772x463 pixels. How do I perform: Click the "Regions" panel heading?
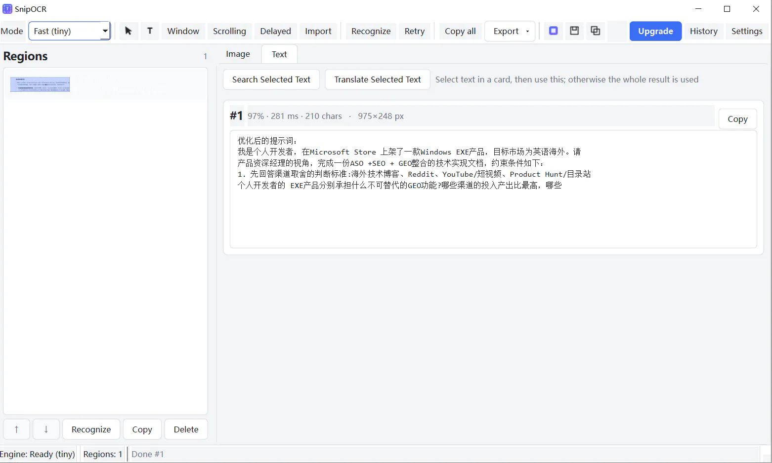click(x=25, y=56)
